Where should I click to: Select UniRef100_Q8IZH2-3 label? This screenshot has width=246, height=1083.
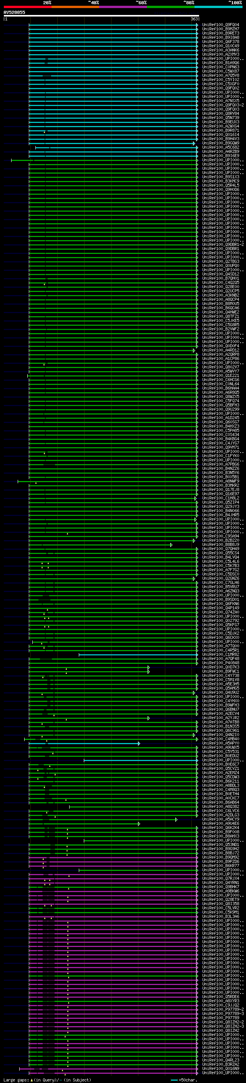pos(223,1026)
